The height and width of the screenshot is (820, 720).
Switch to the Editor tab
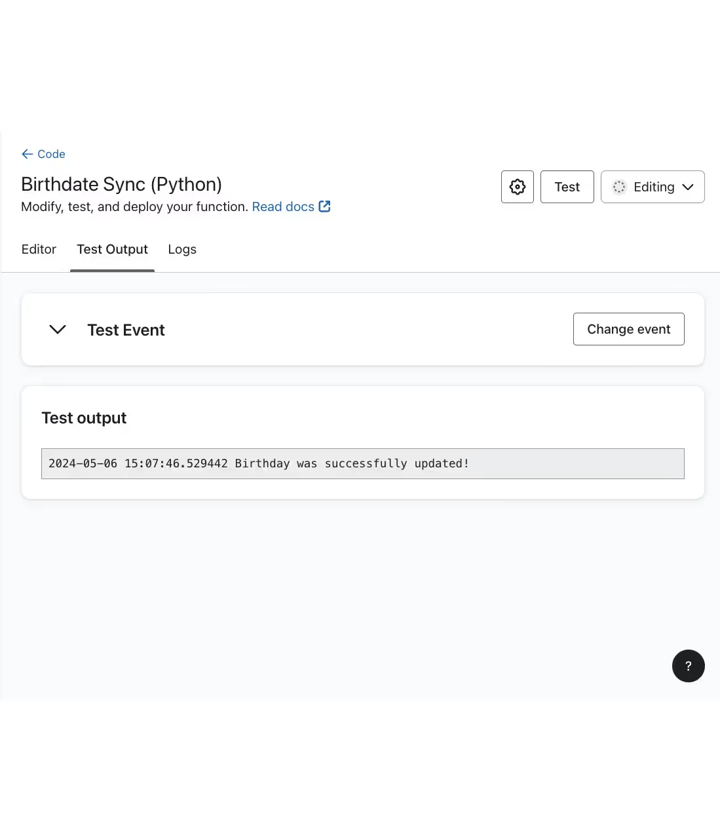coord(39,249)
